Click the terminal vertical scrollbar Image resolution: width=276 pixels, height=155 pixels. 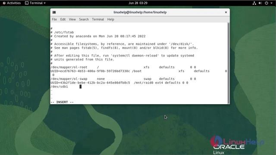[x=229, y=63]
